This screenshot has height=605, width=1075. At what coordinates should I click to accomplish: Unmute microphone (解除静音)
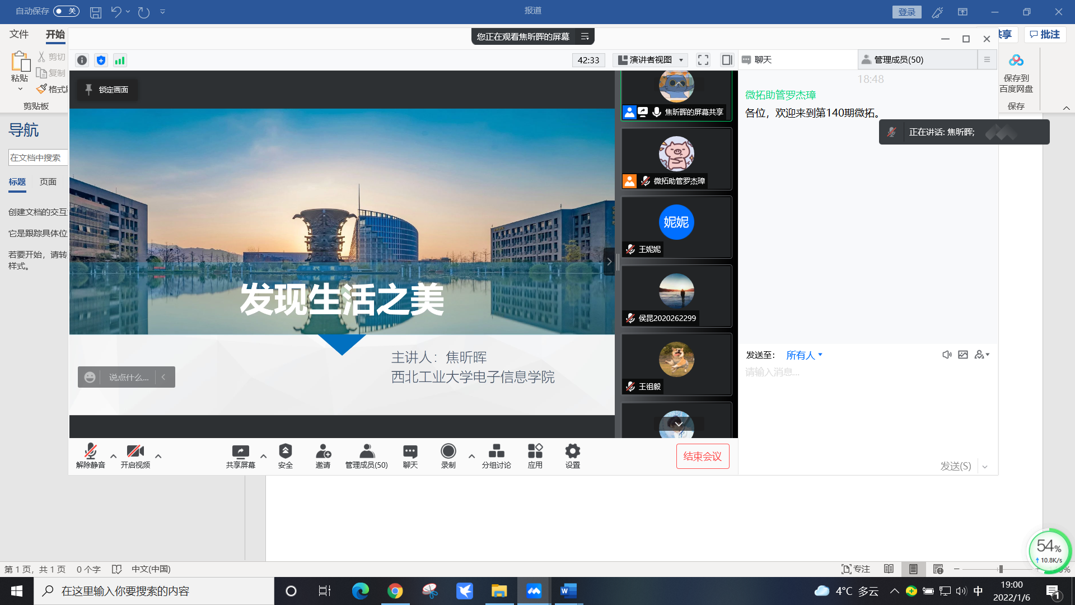pyautogui.click(x=90, y=452)
